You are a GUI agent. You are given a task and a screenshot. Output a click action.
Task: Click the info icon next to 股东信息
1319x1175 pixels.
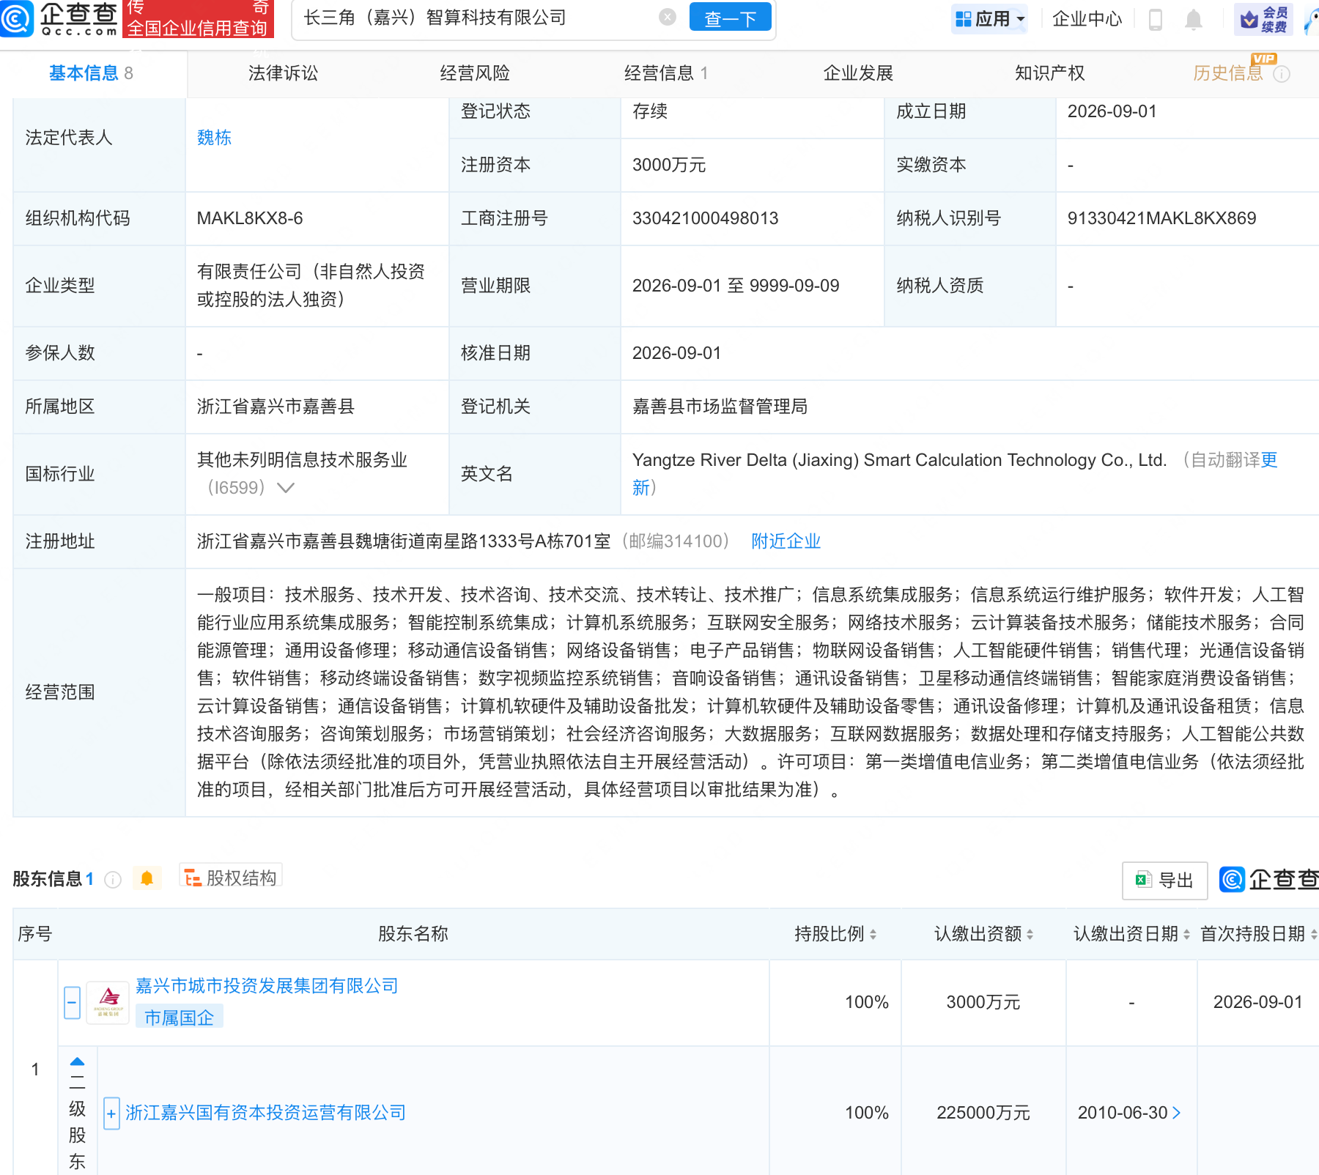pos(113,879)
